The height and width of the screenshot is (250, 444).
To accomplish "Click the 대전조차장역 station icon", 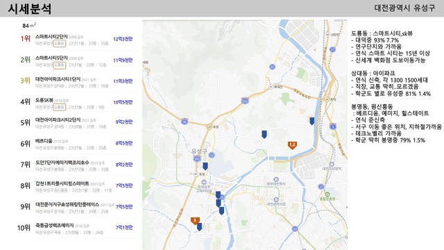I will coord(332,164).
